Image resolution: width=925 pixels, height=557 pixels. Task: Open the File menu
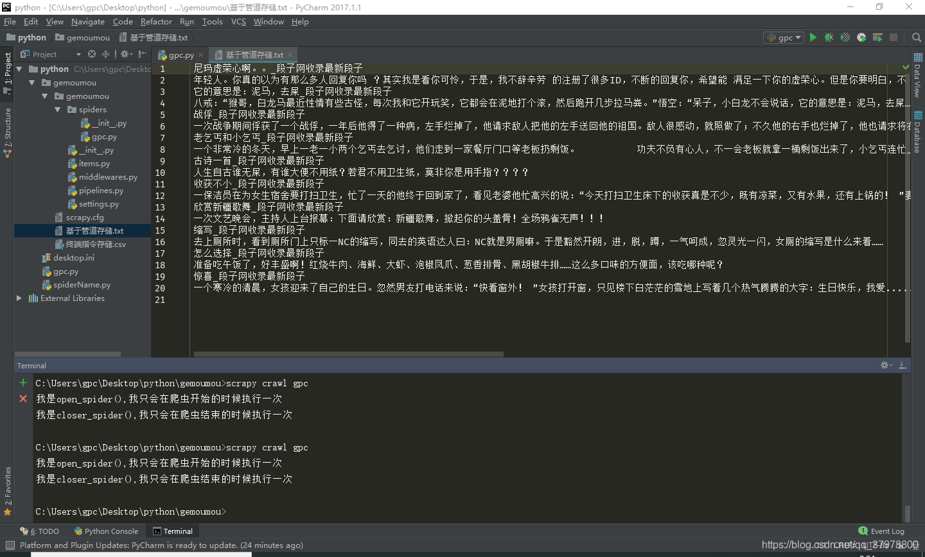(10, 21)
